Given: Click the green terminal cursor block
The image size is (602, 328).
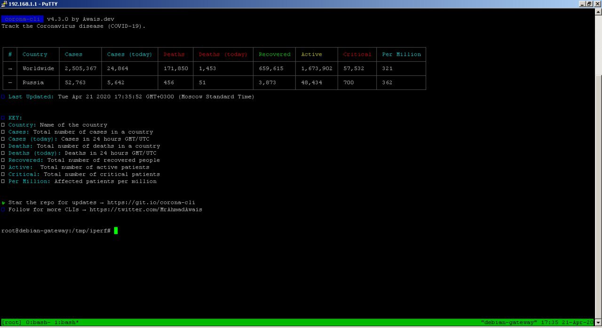Looking at the screenshot, I should (116, 231).
